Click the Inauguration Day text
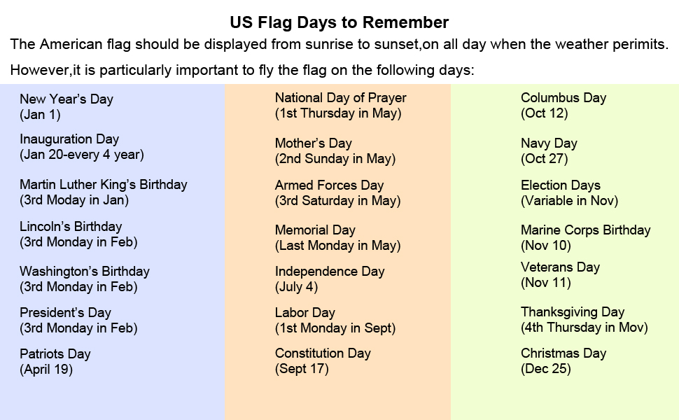The height and width of the screenshot is (420, 679). (x=69, y=139)
